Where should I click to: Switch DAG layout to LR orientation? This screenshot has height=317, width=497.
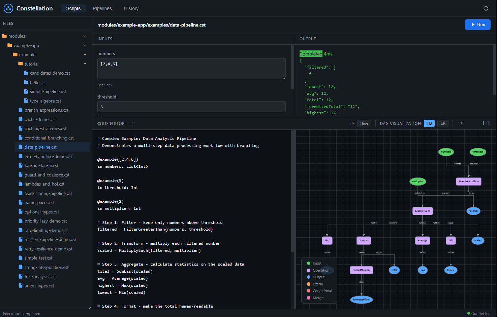tap(443, 123)
